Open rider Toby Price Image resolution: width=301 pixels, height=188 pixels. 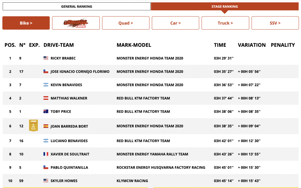pyautogui.click(x=61, y=112)
